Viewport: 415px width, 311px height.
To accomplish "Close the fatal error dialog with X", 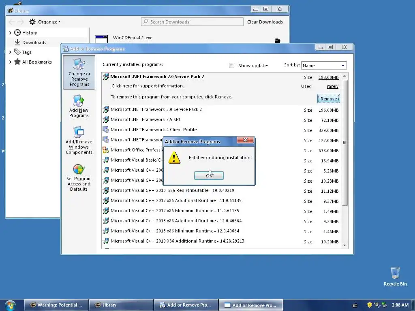I will [245, 140].
